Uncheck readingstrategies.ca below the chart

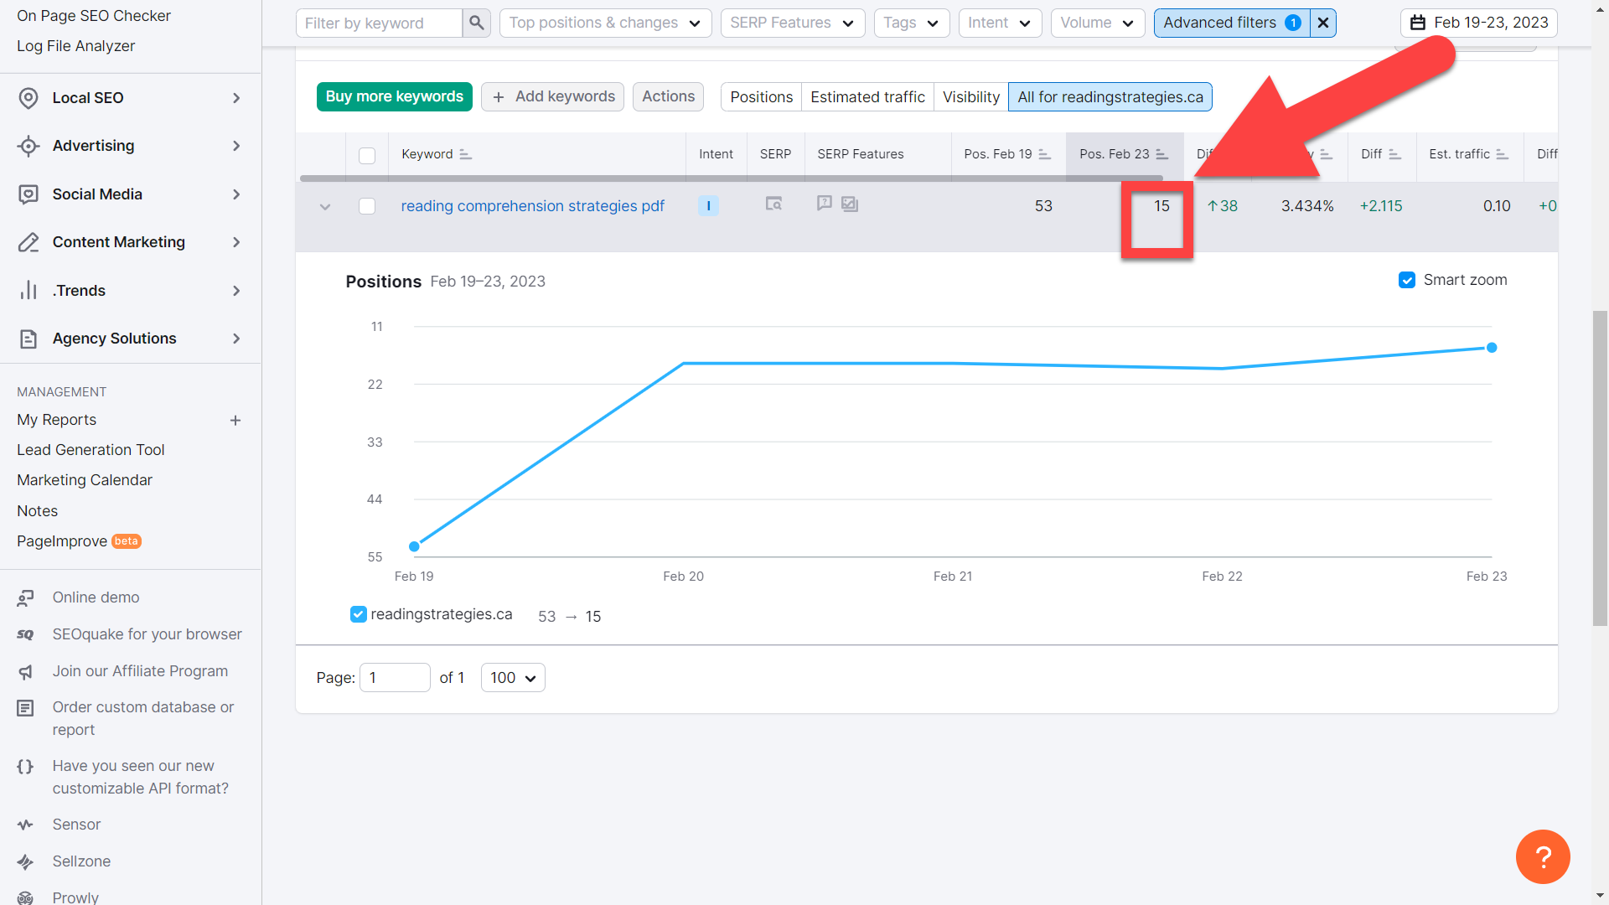pyautogui.click(x=358, y=614)
